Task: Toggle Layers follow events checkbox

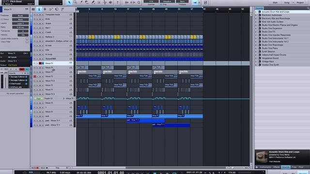Action: (27, 39)
